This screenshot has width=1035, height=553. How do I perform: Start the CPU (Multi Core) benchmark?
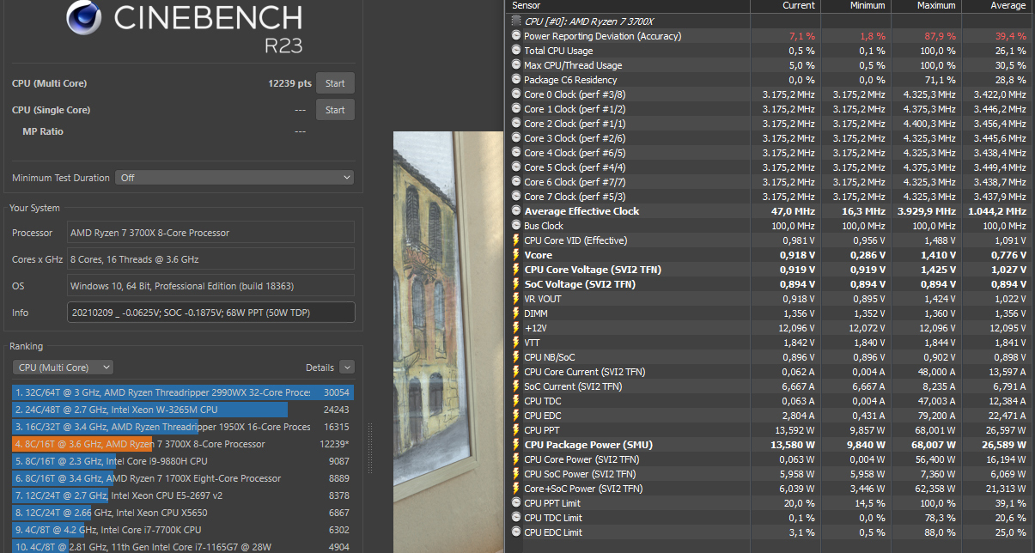(335, 83)
